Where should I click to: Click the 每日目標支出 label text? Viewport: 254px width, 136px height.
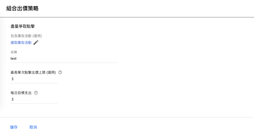click(x=21, y=93)
